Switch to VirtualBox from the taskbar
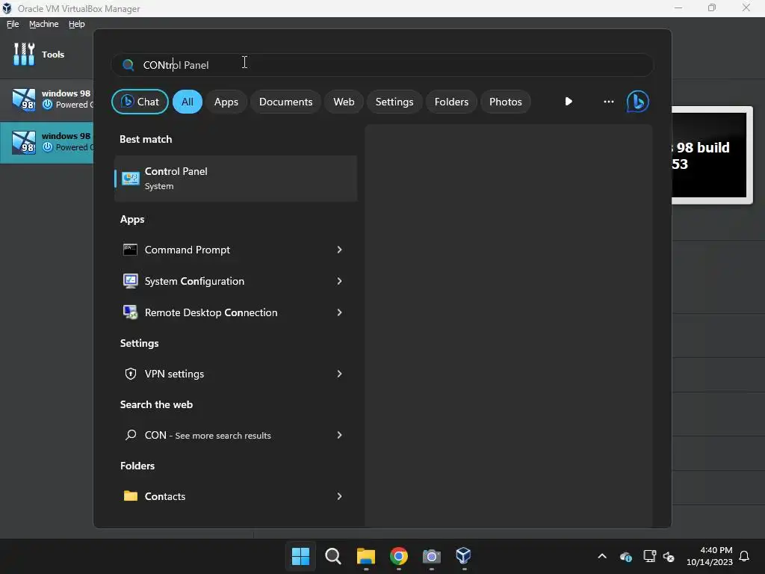 pos(463,556)
